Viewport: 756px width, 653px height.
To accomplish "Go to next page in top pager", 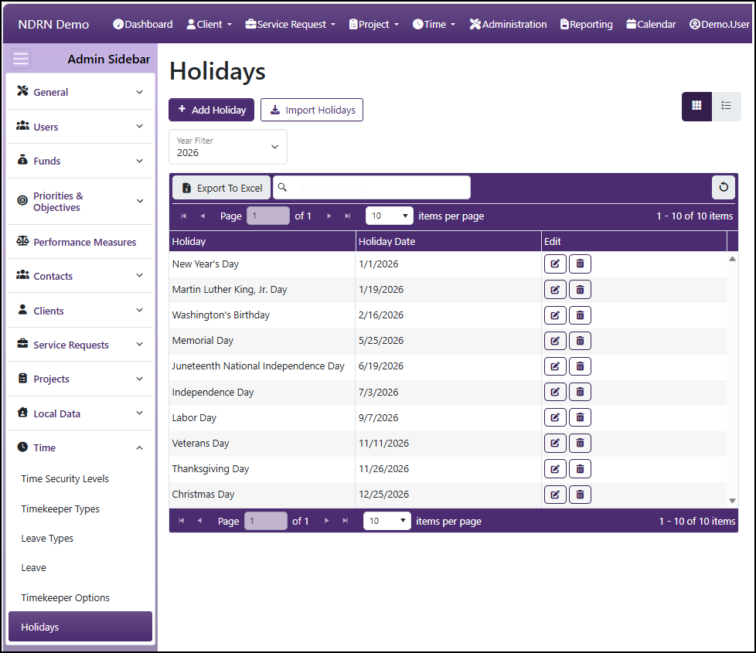I will coord(329,216).
